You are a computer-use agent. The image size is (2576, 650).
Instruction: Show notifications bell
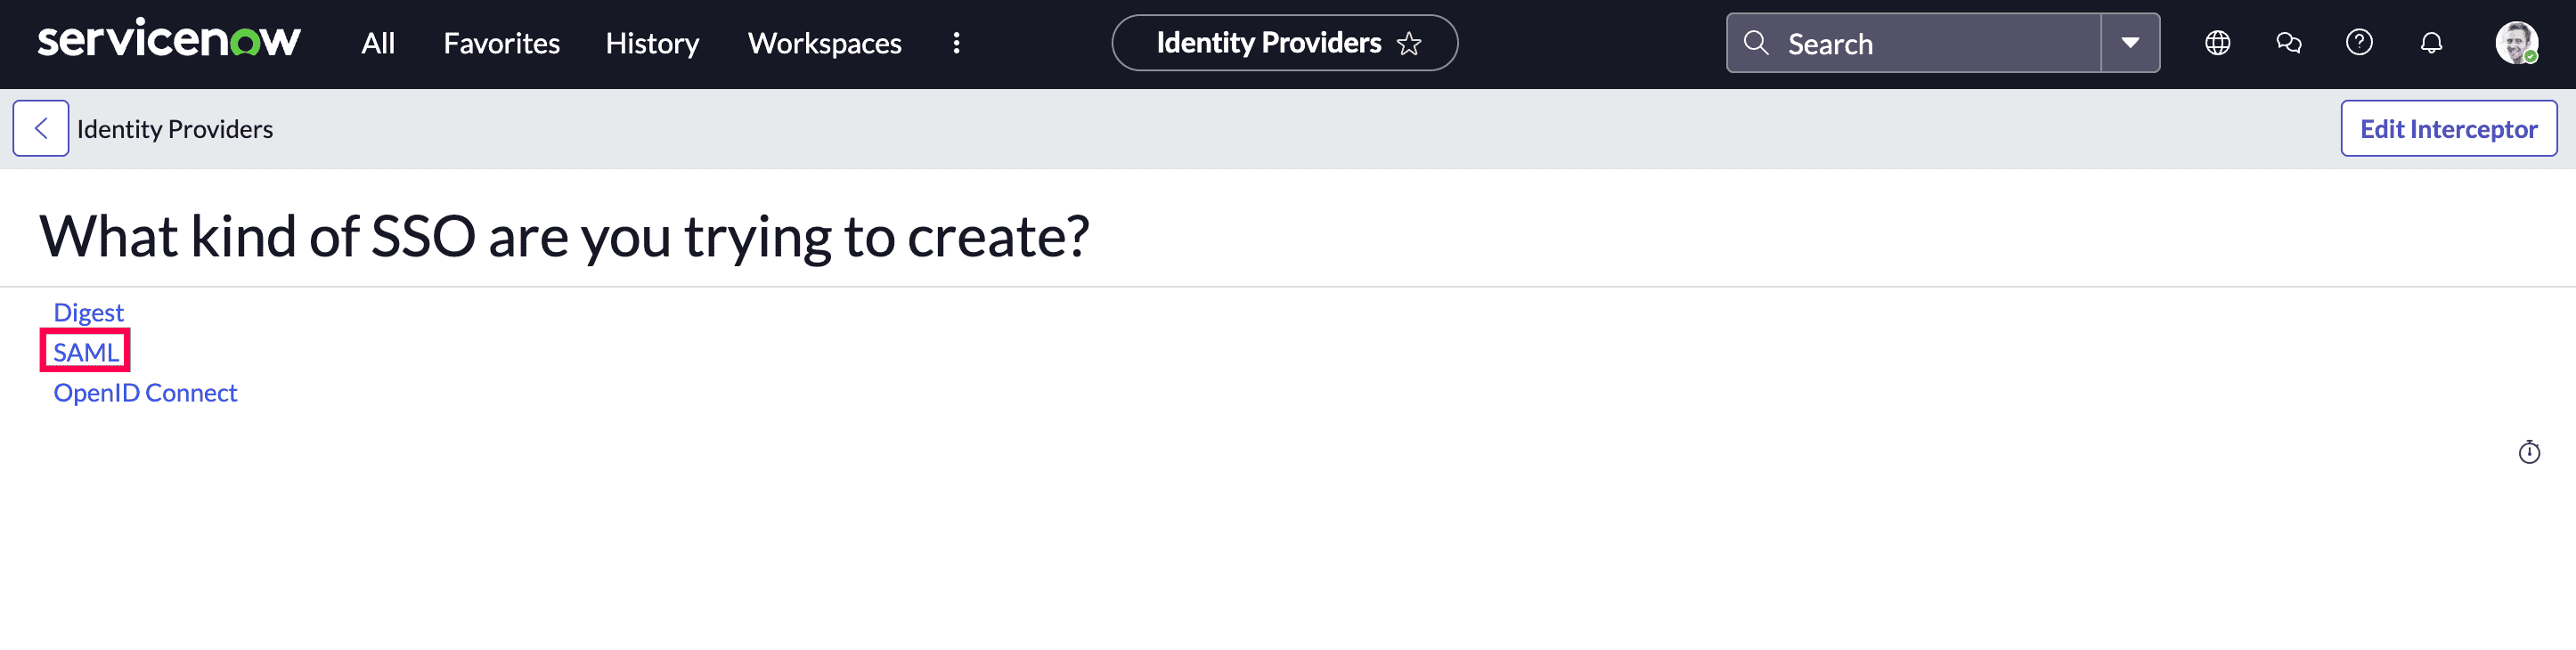point(2431,43)
